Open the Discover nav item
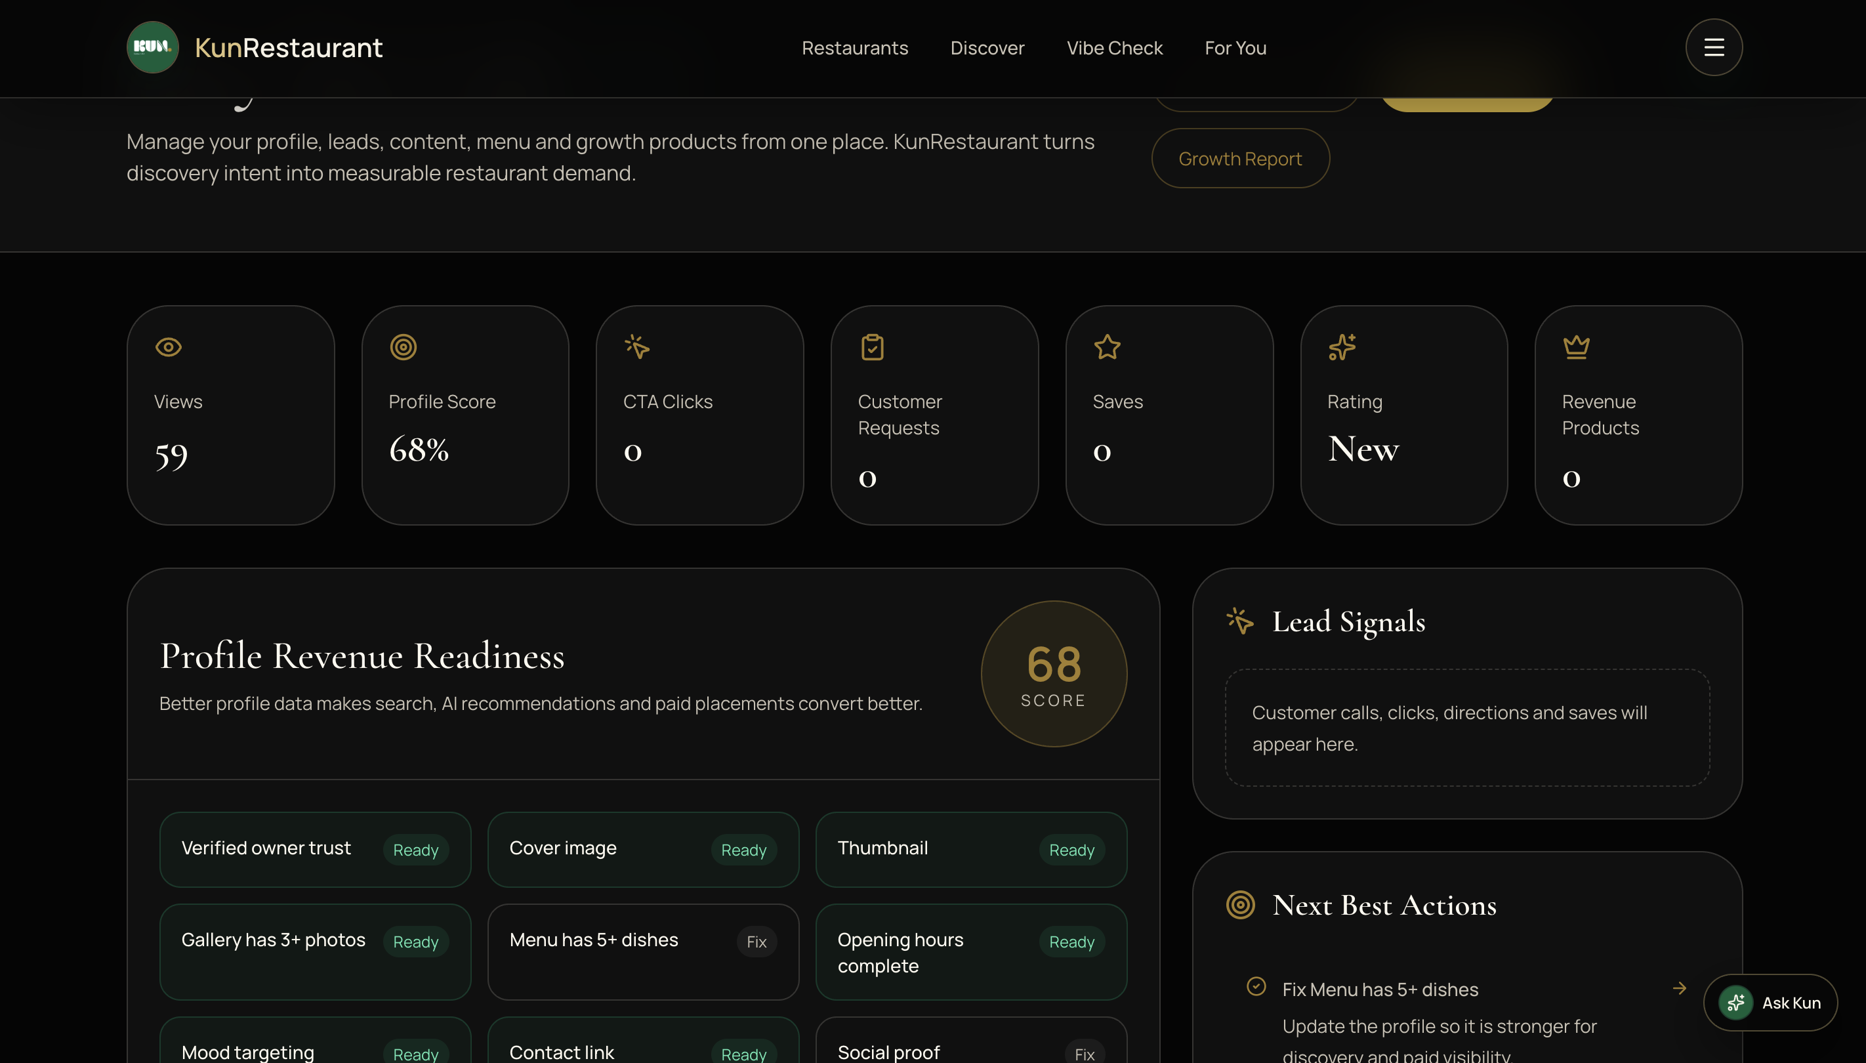This screenshot has height=1063, width=1866. point(987,48)
